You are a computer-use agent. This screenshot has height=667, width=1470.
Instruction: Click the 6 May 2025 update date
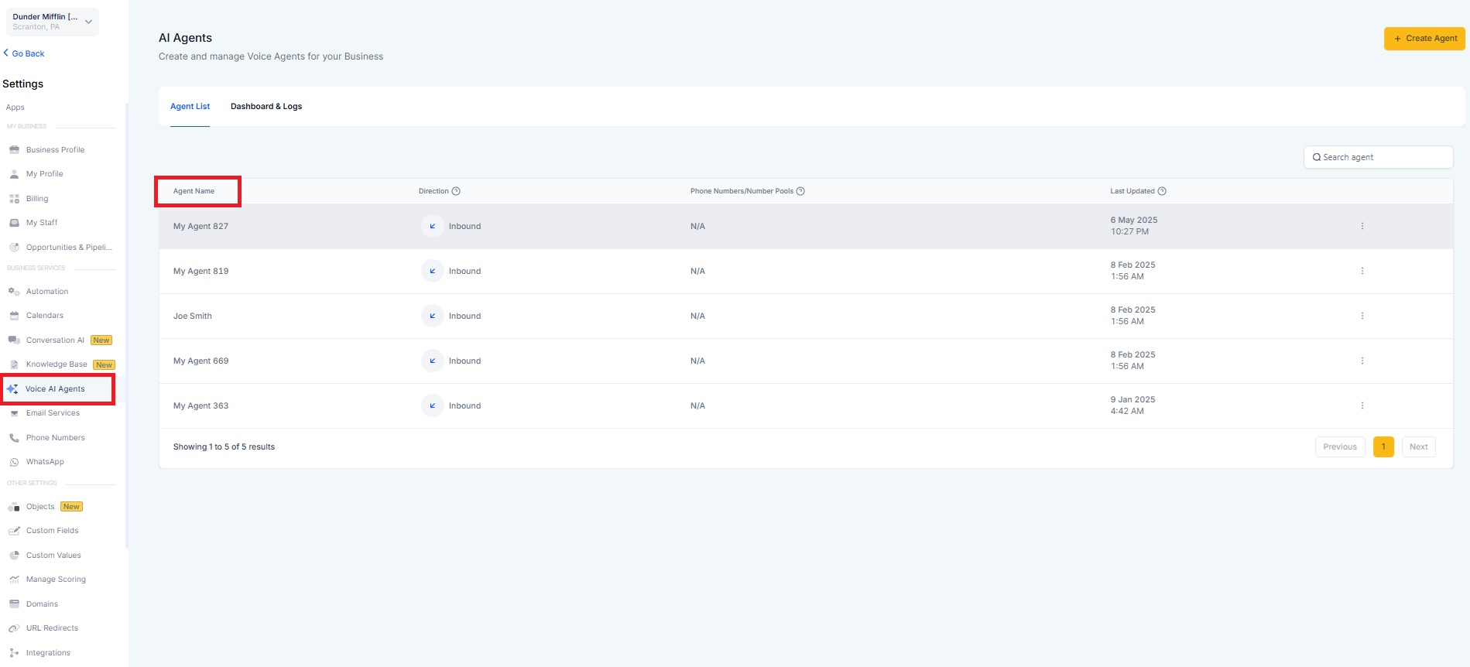point(1134,221)
